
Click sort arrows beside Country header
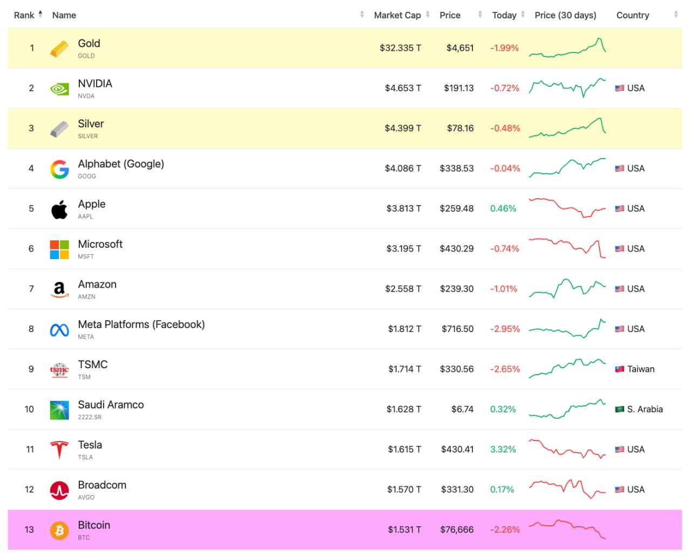coord(676,15)
